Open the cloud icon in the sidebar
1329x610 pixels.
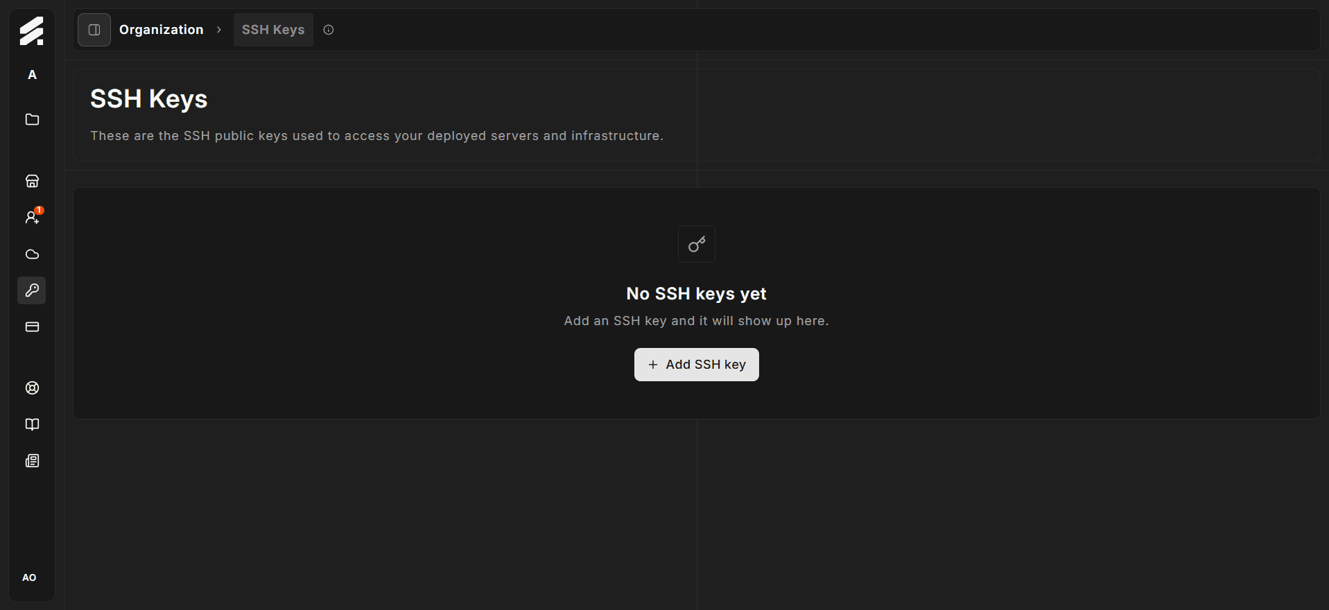32,254
